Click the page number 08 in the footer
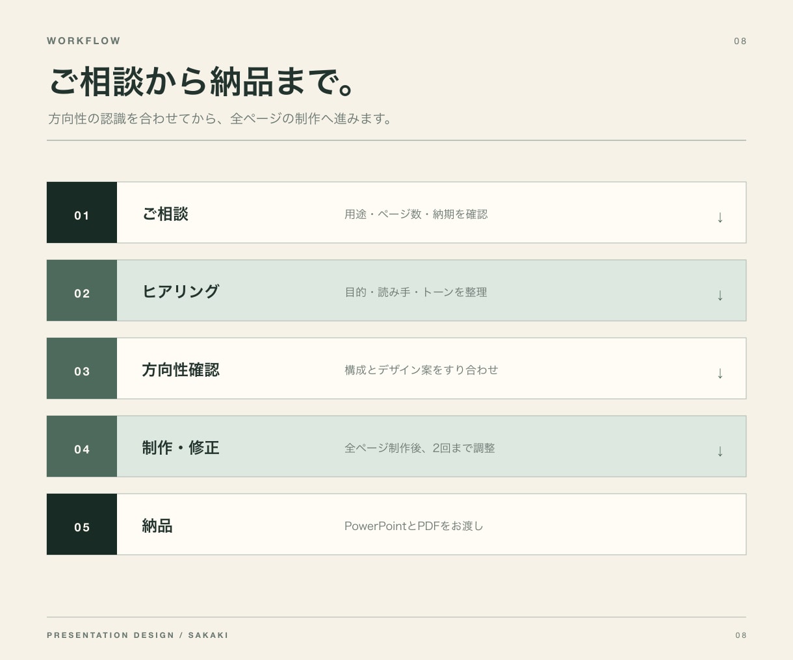The image size is (793, 660). (x=741, y=635)
